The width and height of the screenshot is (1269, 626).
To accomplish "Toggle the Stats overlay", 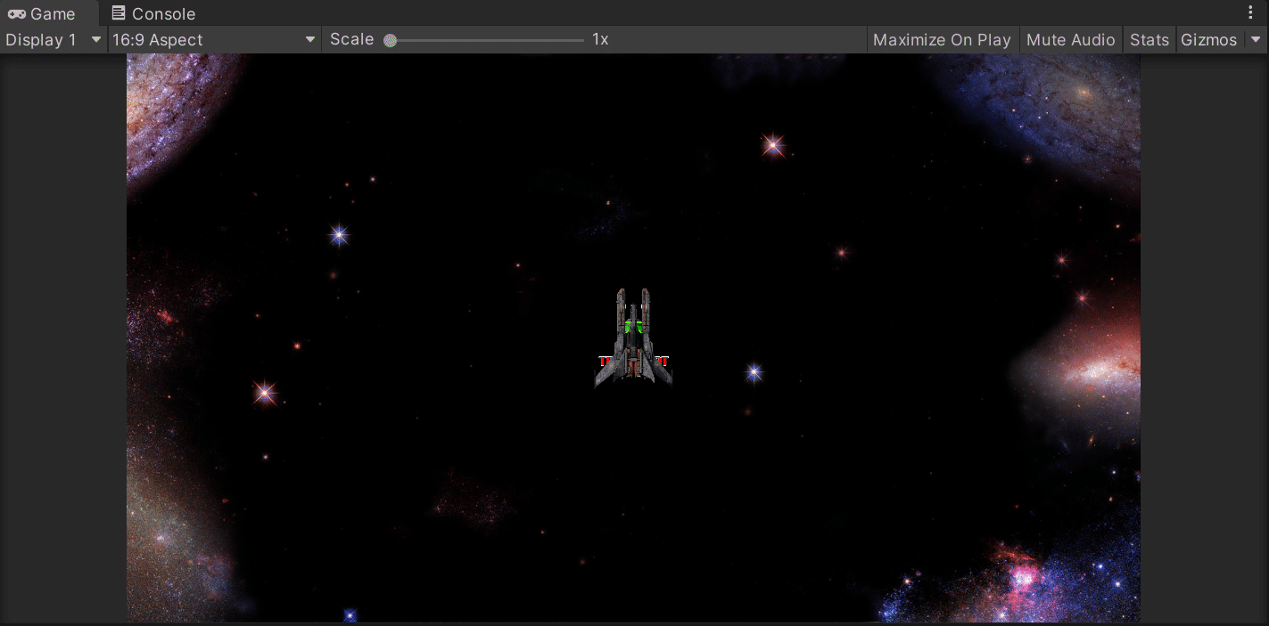I will pyautogui.click(x=1149, y=39).
